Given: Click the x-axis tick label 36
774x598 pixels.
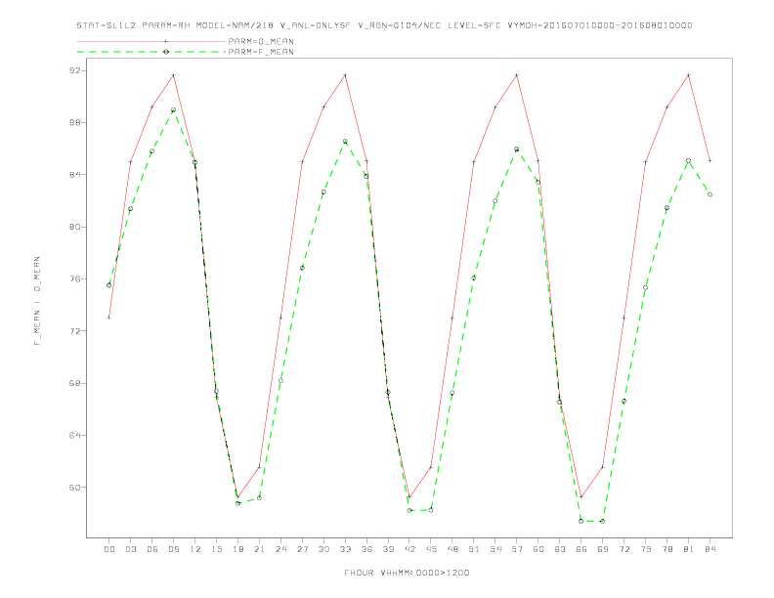Looking at the screenshot, I should 366,549.
